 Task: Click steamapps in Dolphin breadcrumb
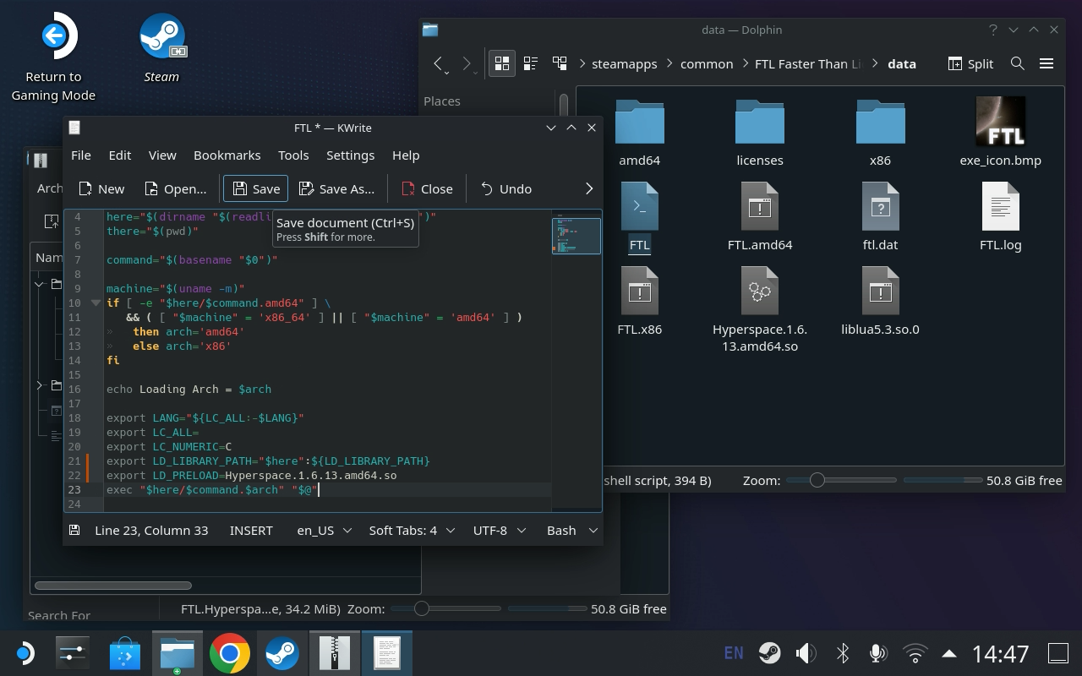tap(625, 63)
